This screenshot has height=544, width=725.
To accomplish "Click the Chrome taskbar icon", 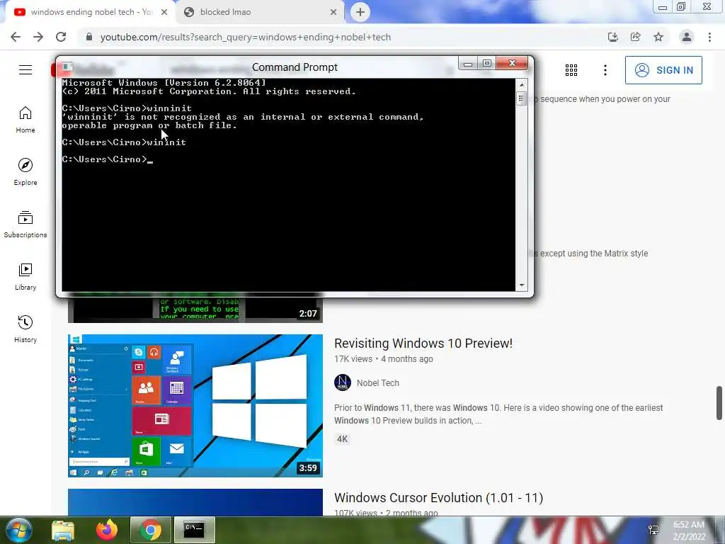I will (151, 530).
